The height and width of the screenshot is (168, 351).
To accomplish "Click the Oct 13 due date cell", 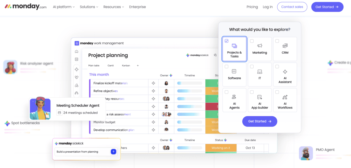I will coord(250,148).
